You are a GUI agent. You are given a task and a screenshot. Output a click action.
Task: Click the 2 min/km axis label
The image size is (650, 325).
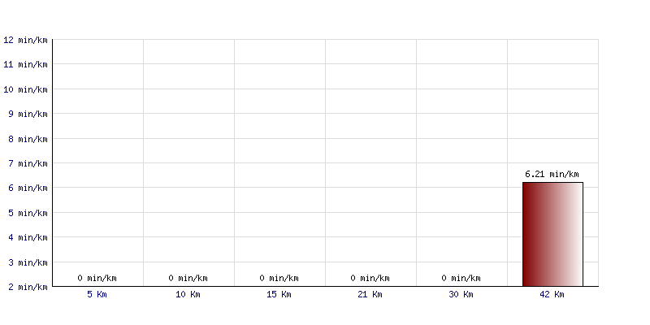pyautogui.click(x=28, y=287)
